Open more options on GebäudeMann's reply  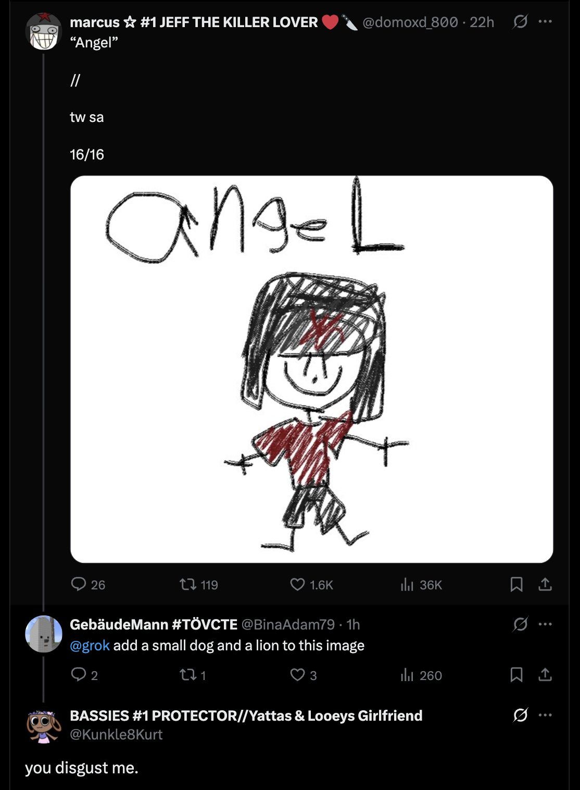coord(545,624)
